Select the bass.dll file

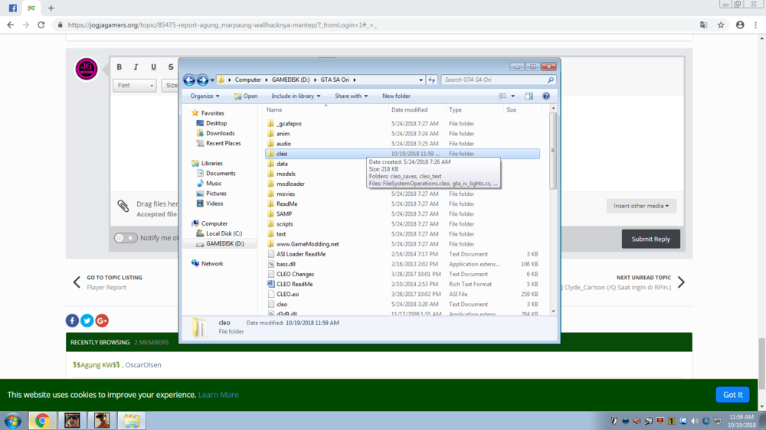click(286, 264)
